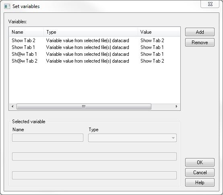Sort by the Value column header
Screen dimensions: 223x195
click(159, 32)
